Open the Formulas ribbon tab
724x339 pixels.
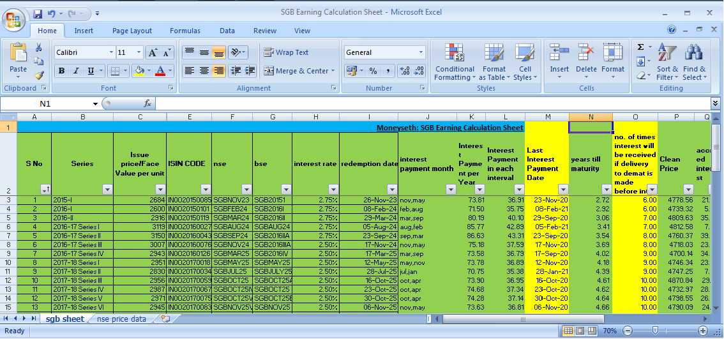pyautogui.click(x=185, y=31)
